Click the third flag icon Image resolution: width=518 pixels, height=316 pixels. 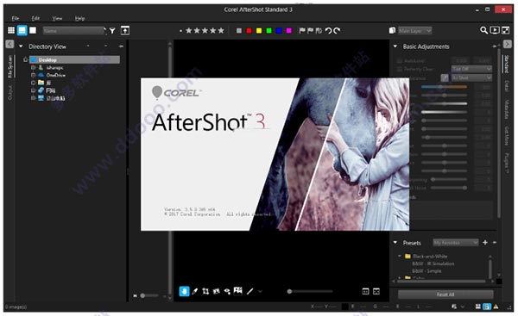(x=319, y=31)
